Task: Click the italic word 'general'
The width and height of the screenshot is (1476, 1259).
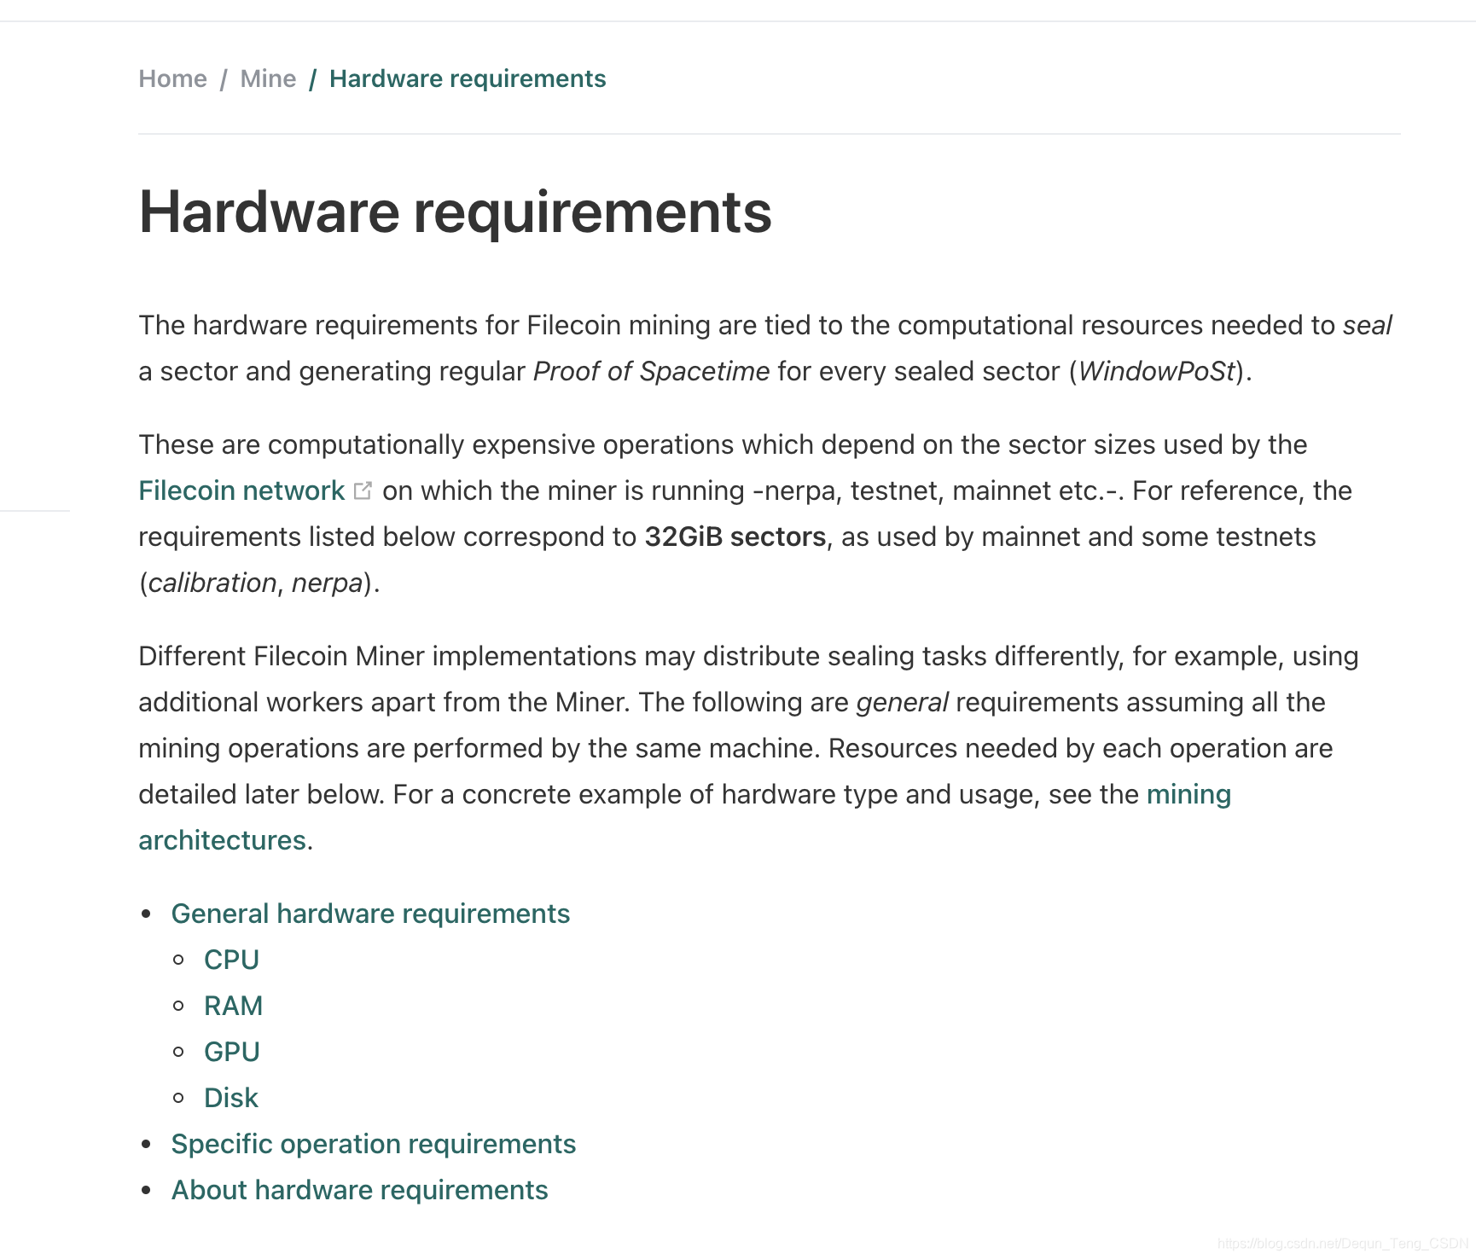Action: [903, 702]
